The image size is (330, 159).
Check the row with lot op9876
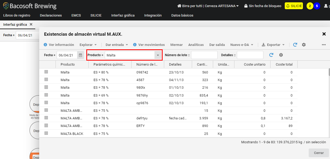point(46,103)
